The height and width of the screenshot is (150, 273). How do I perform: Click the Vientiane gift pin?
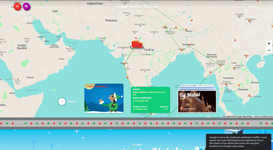click(x=234, y=68)
